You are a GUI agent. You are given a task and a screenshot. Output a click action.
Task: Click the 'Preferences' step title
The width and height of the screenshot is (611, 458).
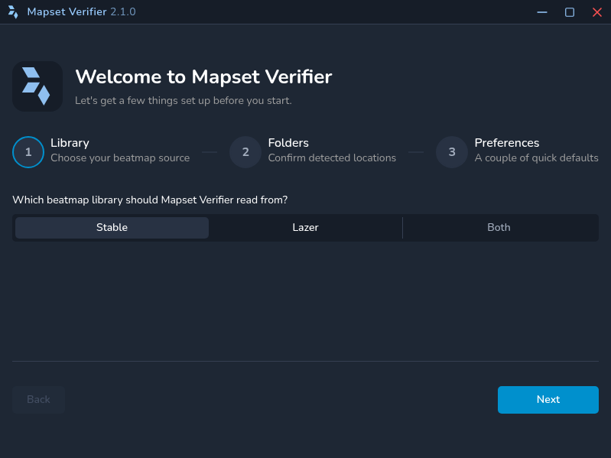tap(506, 143)
